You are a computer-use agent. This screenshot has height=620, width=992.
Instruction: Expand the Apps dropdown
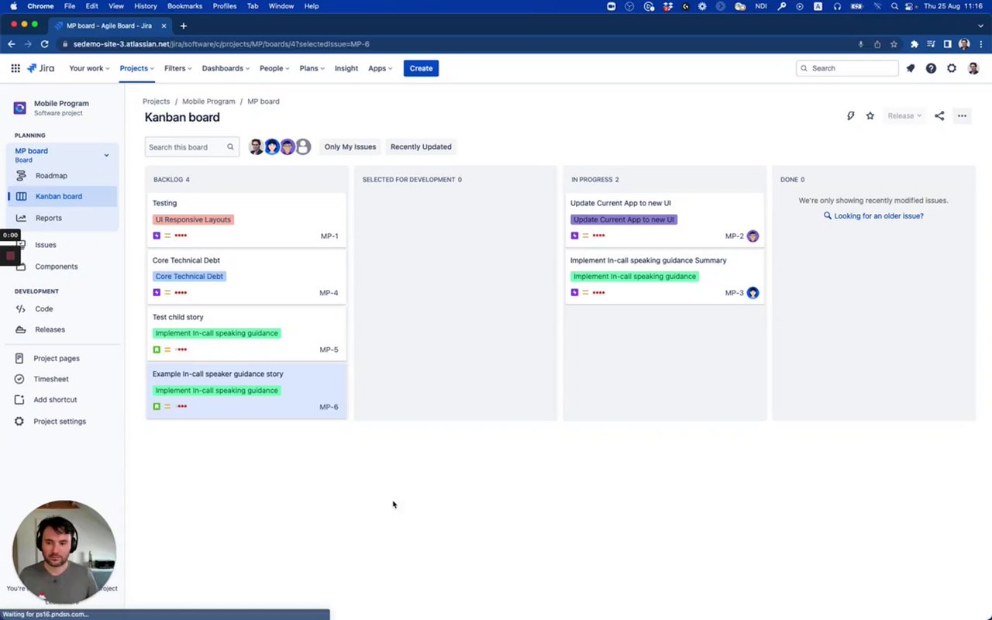tap(380, 68)
